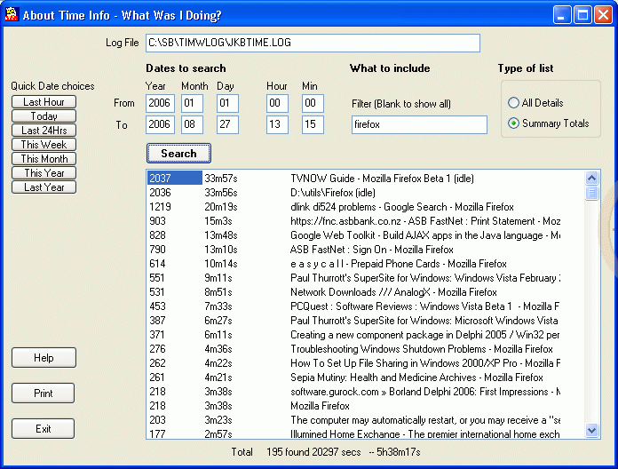Screen dimensions: 618x469
Task: Select the ASB FastNet Print Statement row
Action: [x=365, y=221]
